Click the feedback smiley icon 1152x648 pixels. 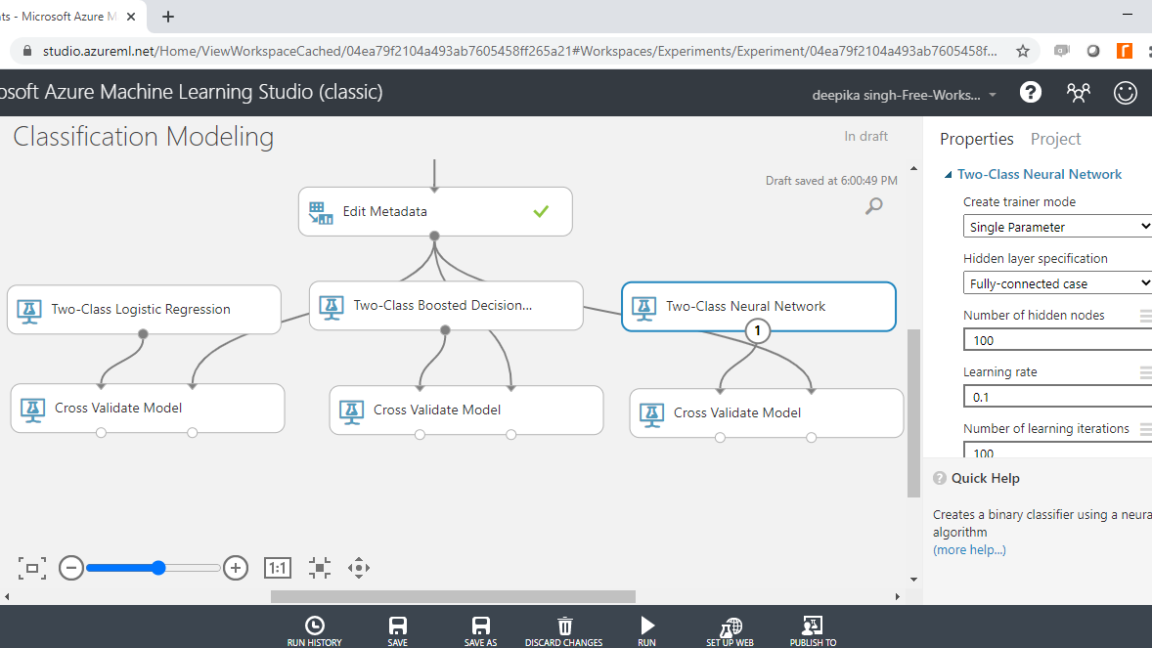coord(1125,93)
